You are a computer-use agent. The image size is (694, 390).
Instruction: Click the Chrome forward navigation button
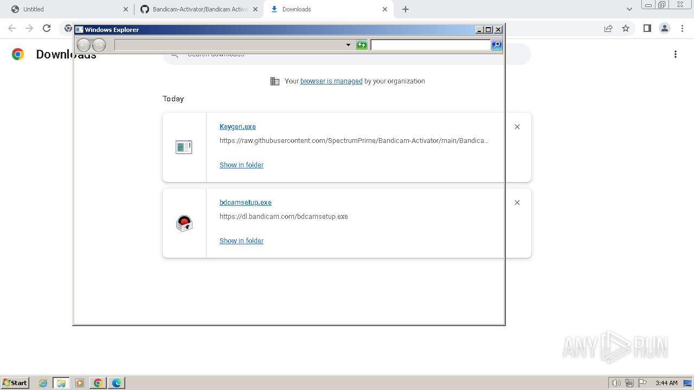click(x=29, y=28)
